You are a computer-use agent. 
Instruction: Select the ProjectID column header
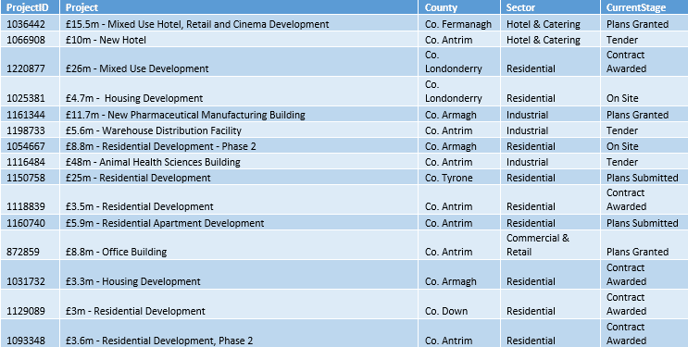click(30, 7)
